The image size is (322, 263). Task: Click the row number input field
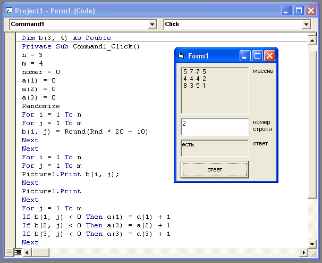[215, 127]
